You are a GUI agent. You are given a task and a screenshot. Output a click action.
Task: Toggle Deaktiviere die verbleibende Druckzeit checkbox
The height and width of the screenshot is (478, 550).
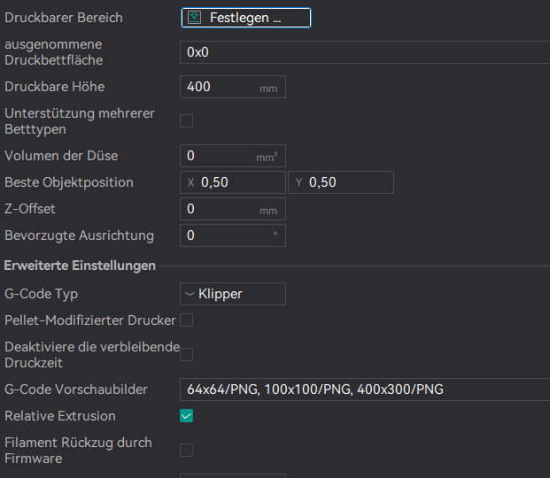coord(186,355)
